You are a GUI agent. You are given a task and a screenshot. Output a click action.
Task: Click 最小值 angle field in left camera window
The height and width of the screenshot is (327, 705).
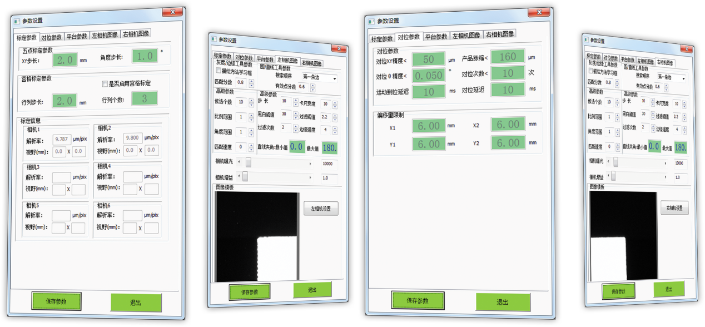[297, 146]
